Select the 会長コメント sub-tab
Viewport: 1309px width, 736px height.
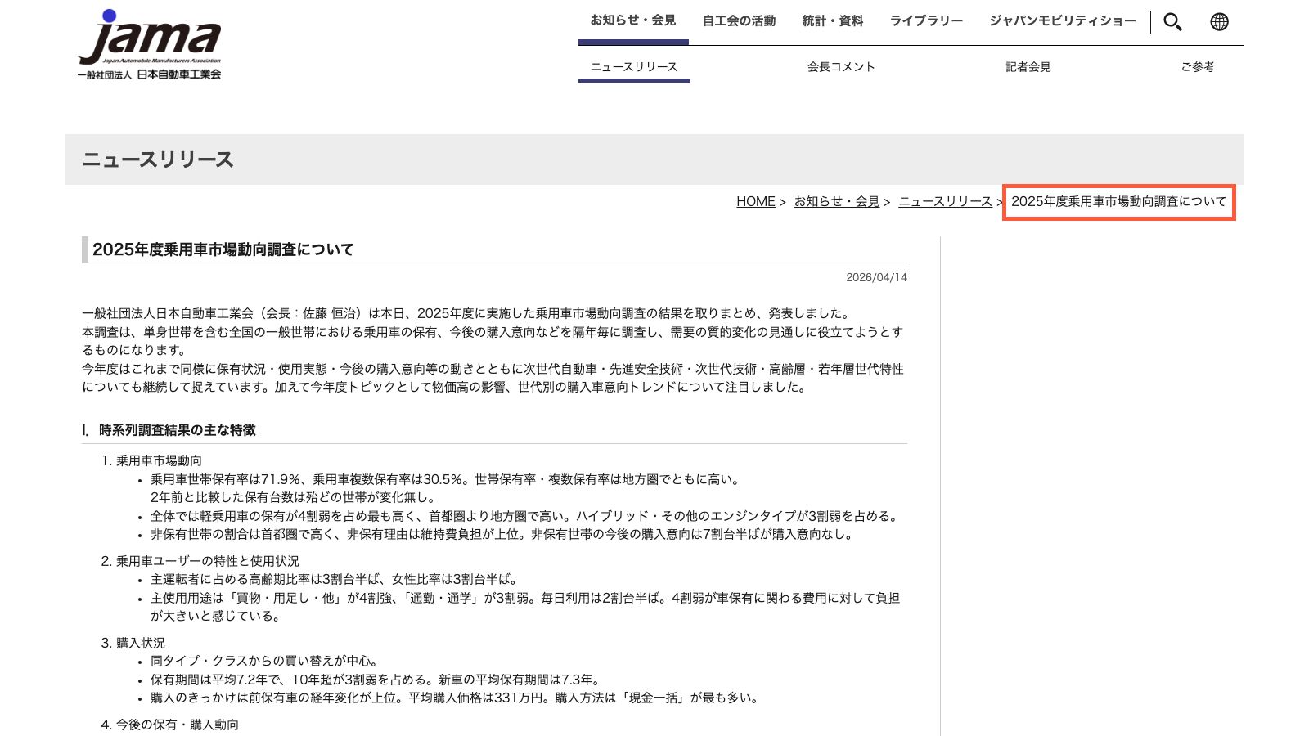pyautogui.click(x=841, y=67)
